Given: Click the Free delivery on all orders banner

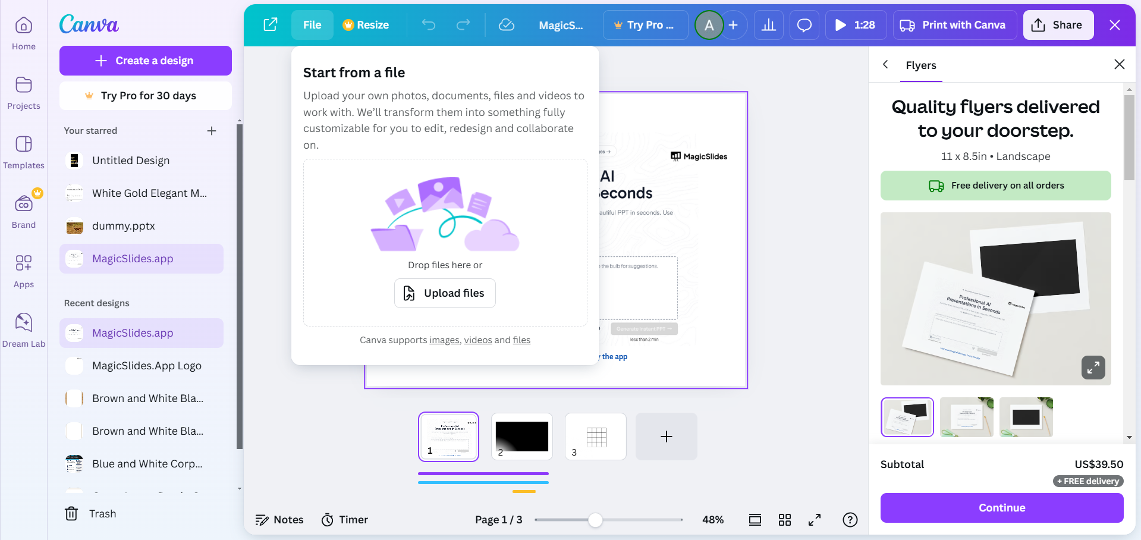Looking at the screenshot, I should coord(996,186).
